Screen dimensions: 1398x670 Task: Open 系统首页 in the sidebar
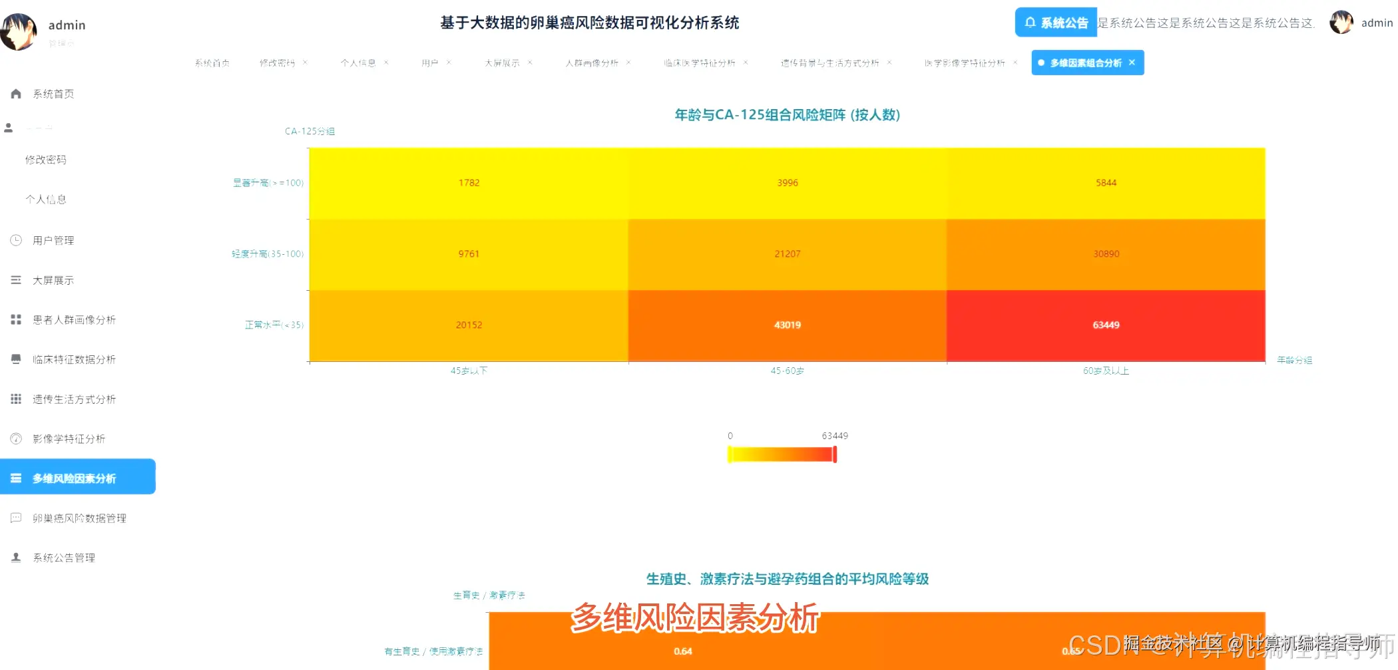coord(53,94)
